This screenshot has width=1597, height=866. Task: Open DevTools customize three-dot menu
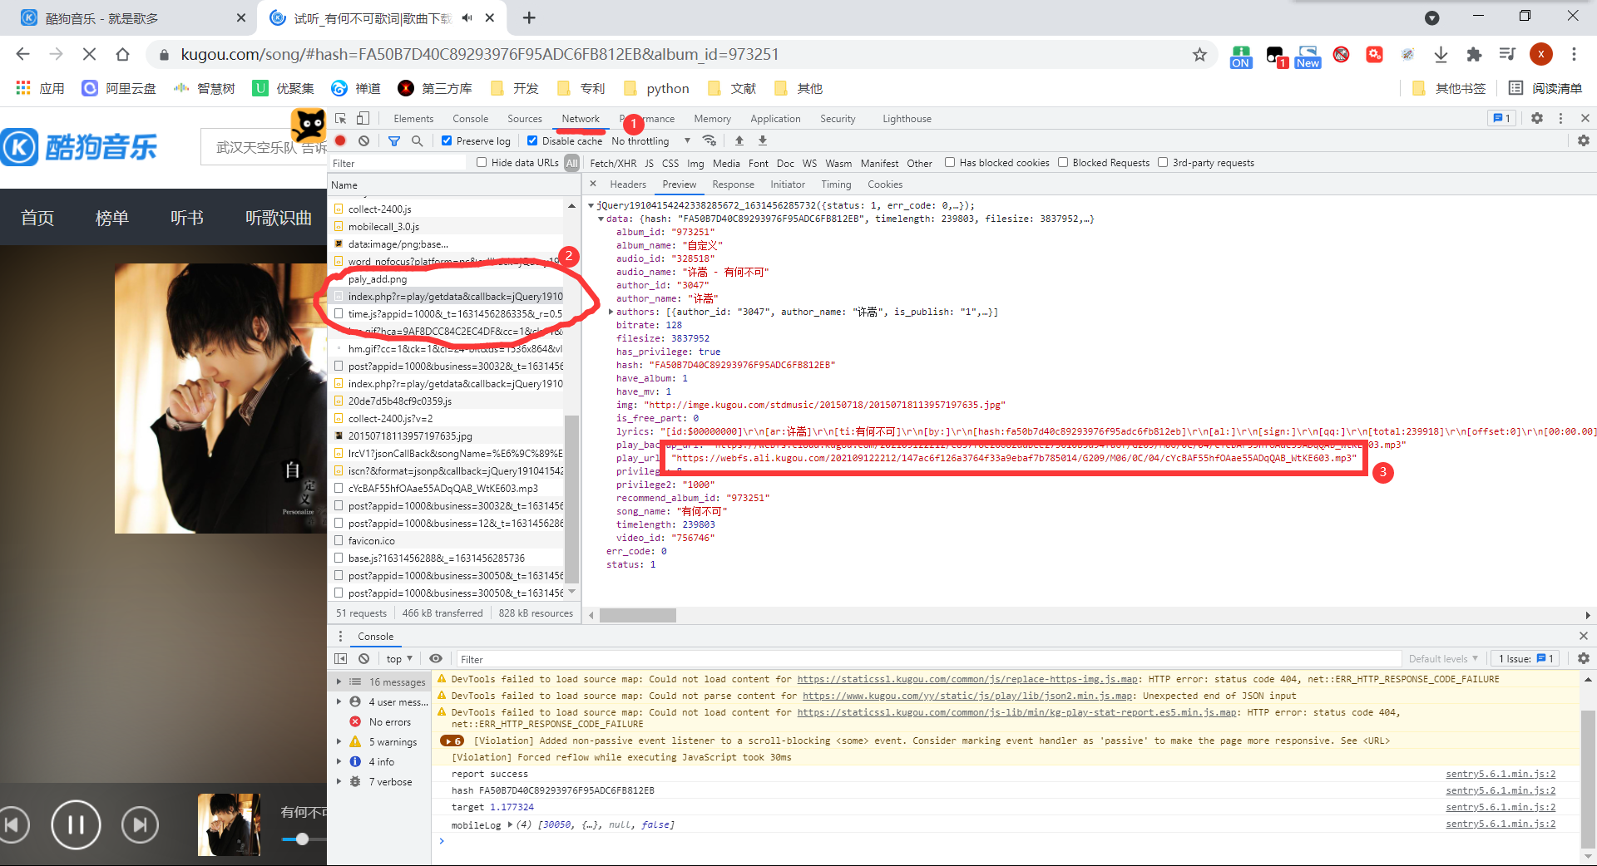tap(1560, 119)
